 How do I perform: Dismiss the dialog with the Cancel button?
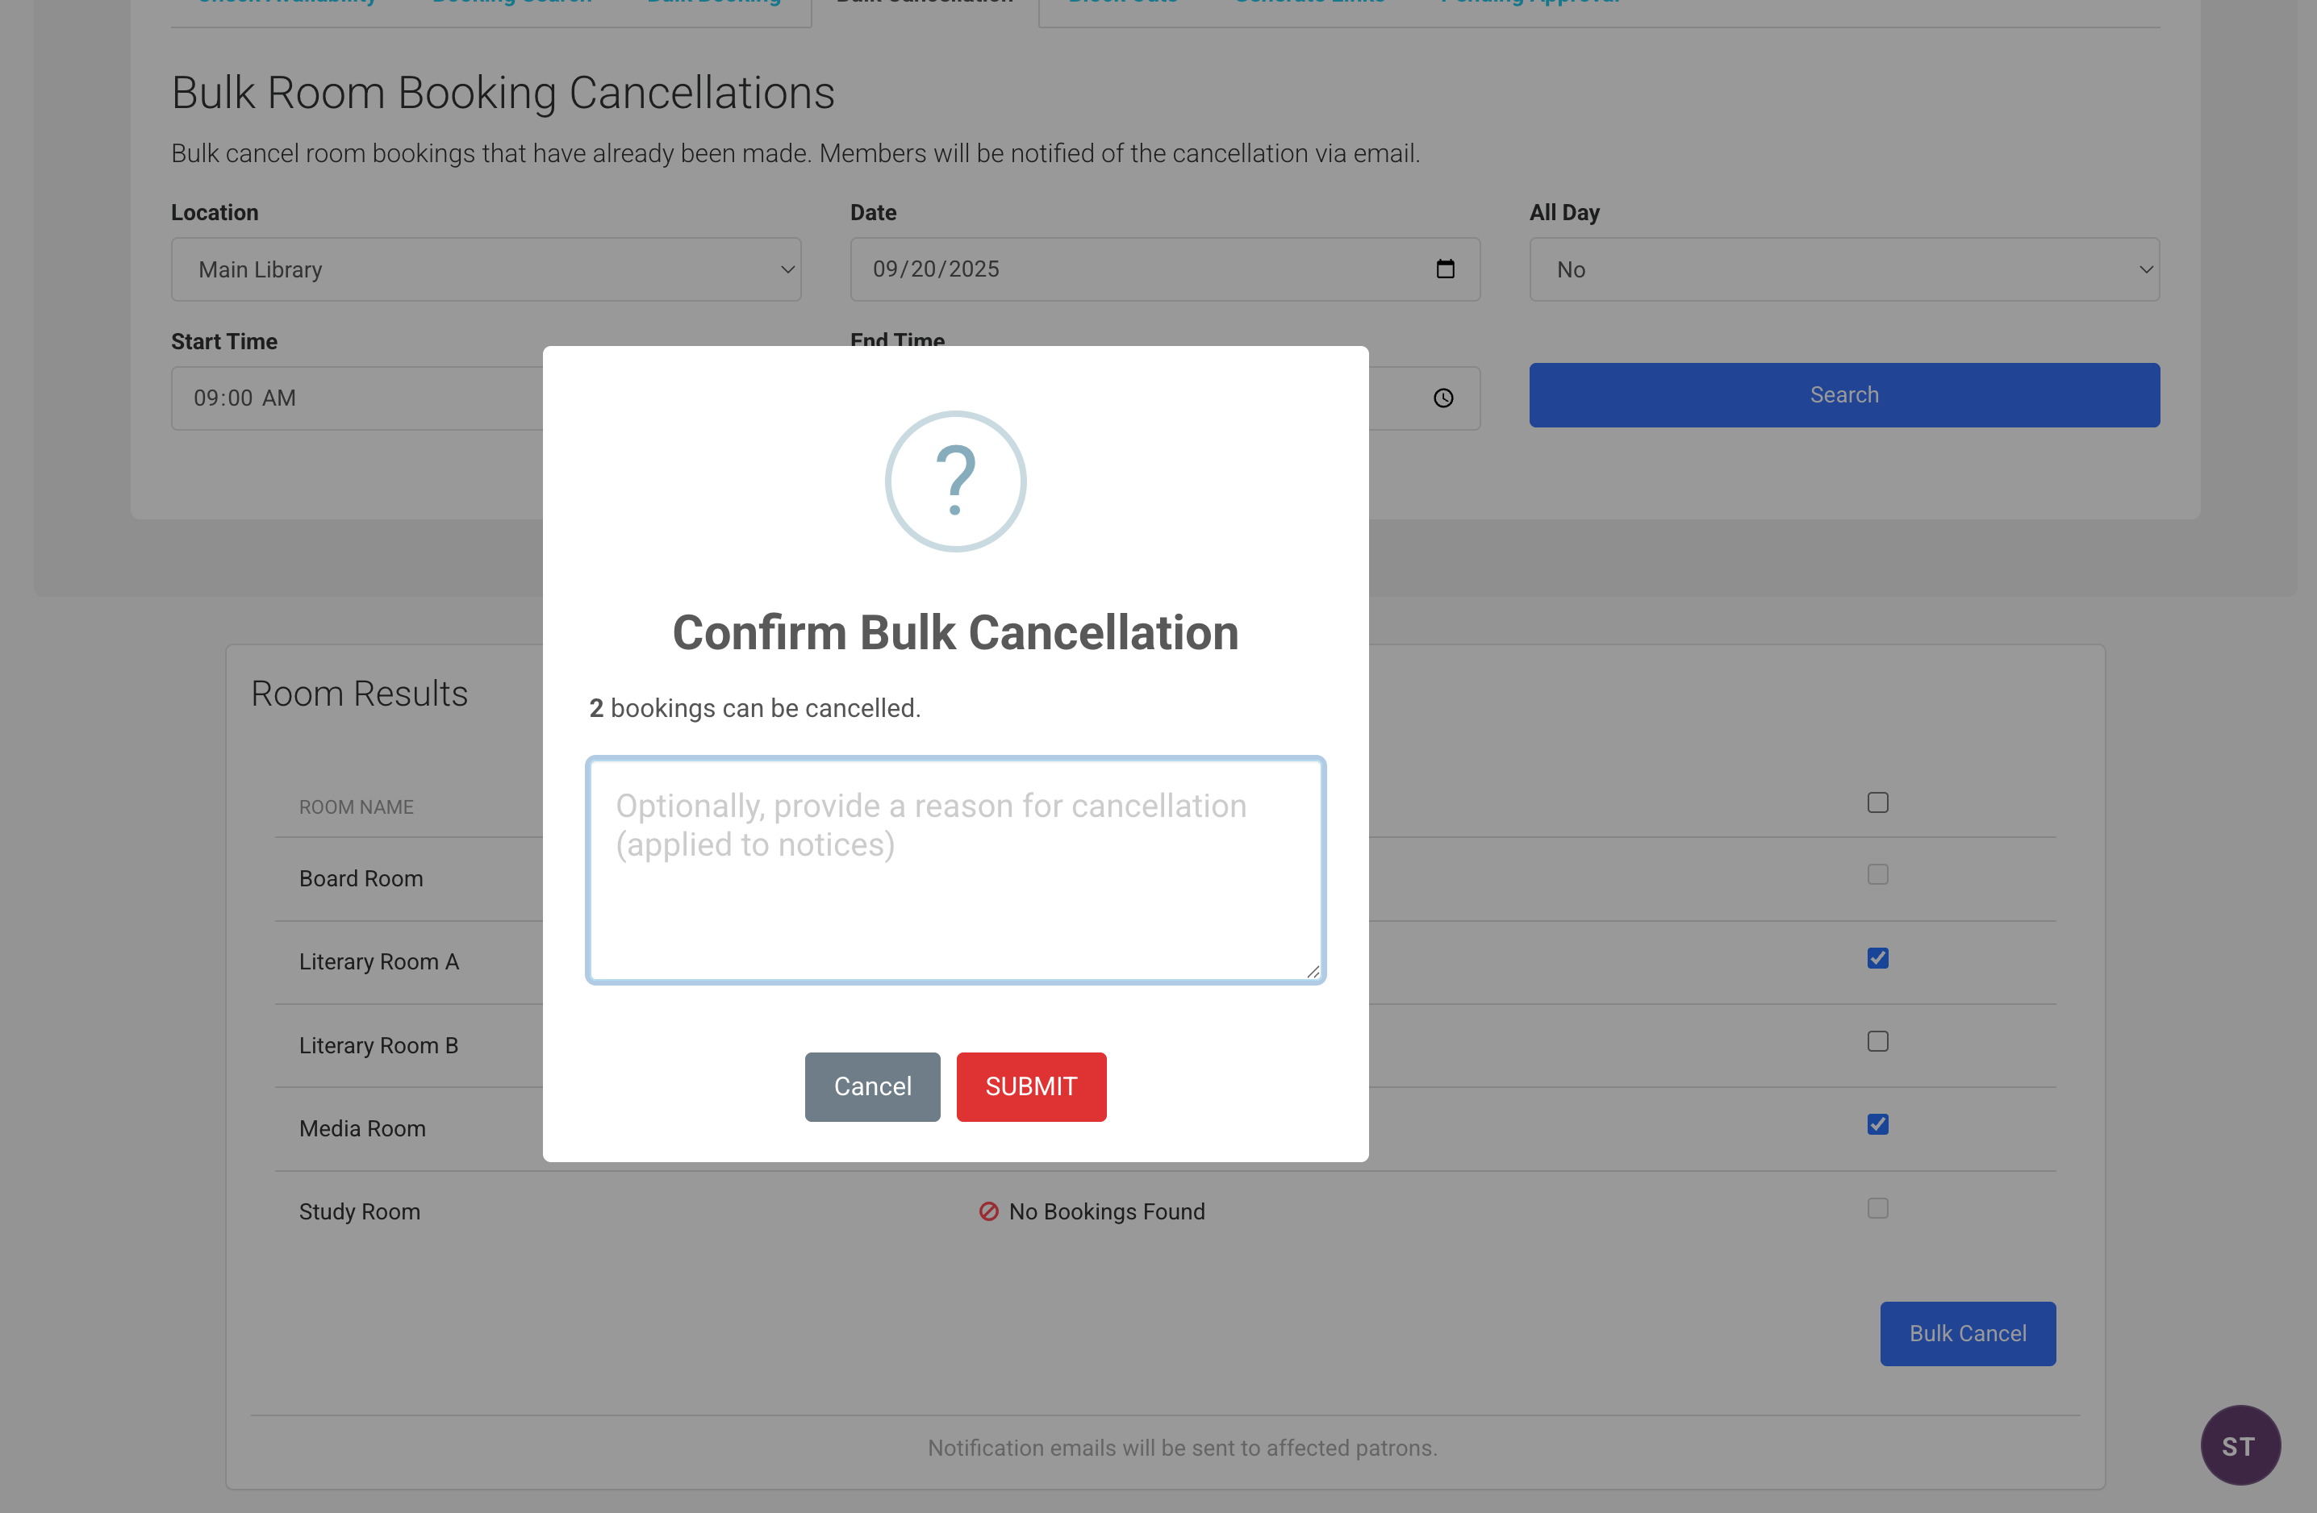tap(872, 1087)
